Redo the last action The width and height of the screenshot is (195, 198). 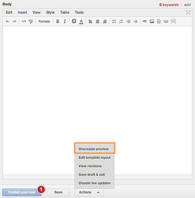pyautogui.click(x=15, y=21)
